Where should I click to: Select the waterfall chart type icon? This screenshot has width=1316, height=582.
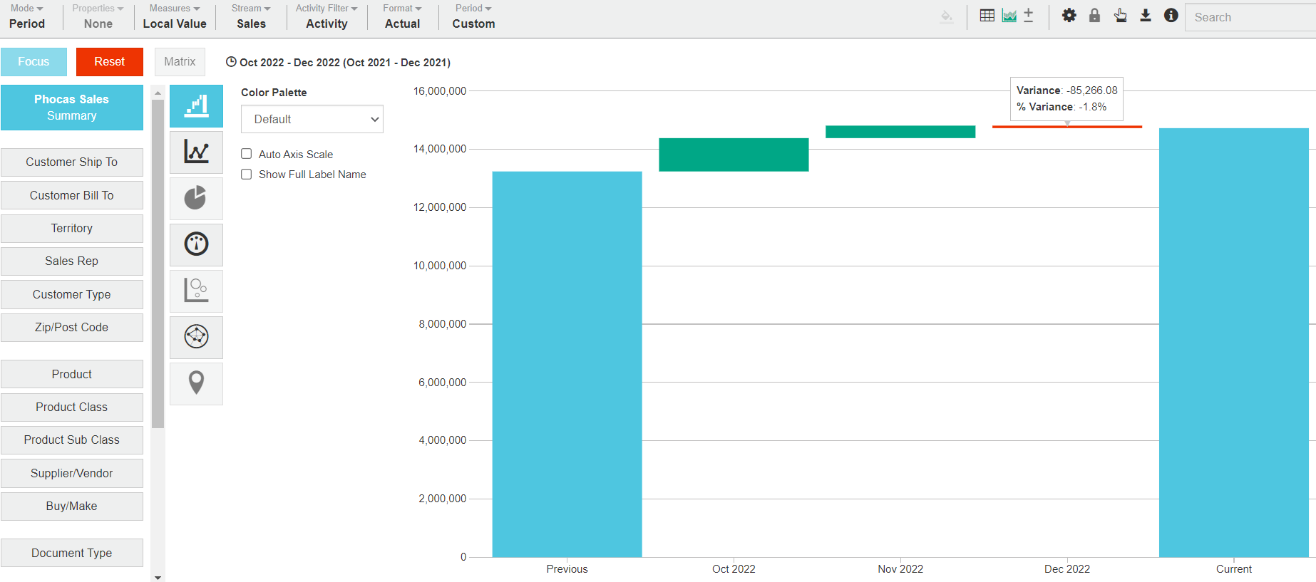pos(196,106)
